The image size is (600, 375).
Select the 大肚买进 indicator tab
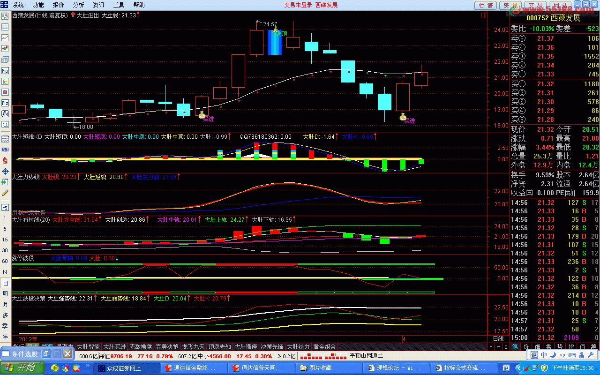tap(114, 347)
